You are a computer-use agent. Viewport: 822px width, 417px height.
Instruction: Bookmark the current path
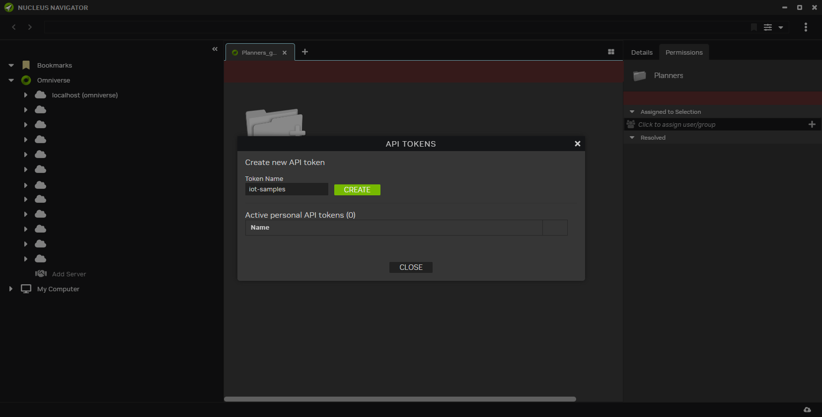point(753,27)
